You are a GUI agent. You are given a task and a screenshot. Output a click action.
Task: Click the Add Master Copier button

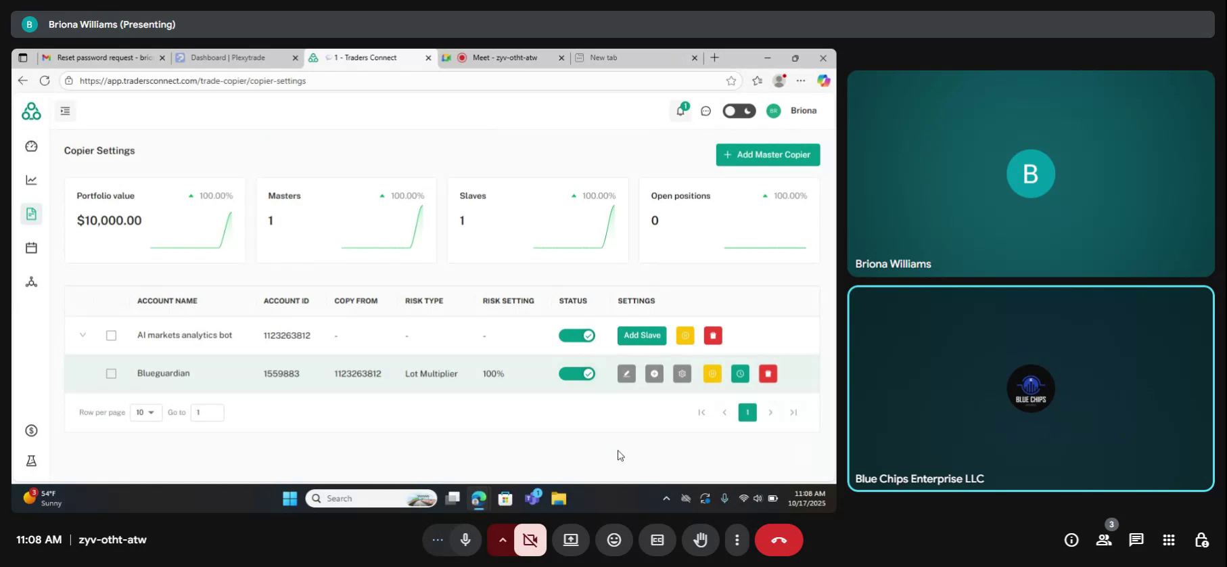click(x=768, y=155)
